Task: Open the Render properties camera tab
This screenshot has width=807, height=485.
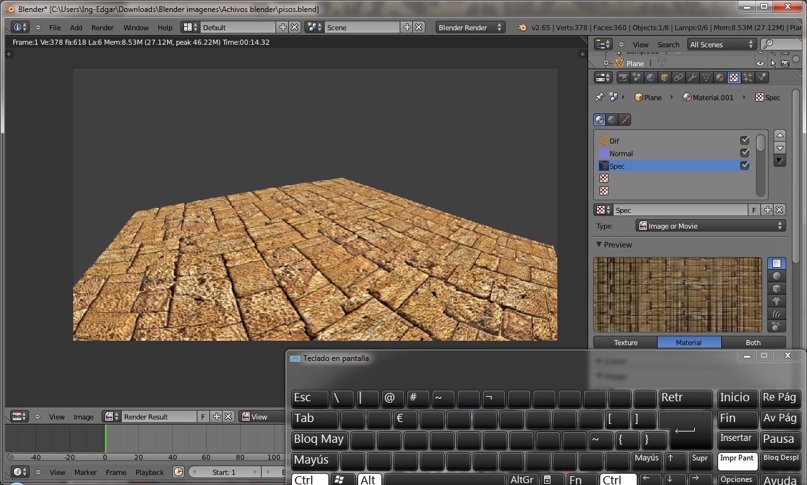Action: coord(624,77)
